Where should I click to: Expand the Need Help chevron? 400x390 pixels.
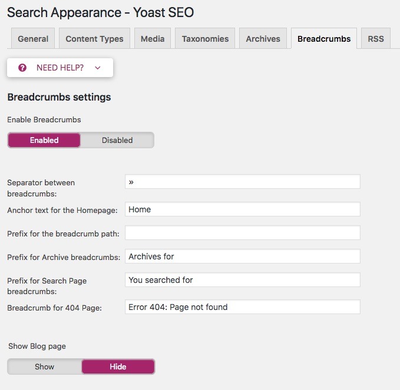click(x=97, y=68)
